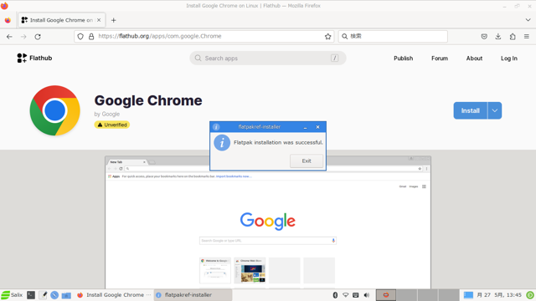Viewport: 536px width, 301px height.
Task: Click the blue Install button
Action: [x=471, y=110]
